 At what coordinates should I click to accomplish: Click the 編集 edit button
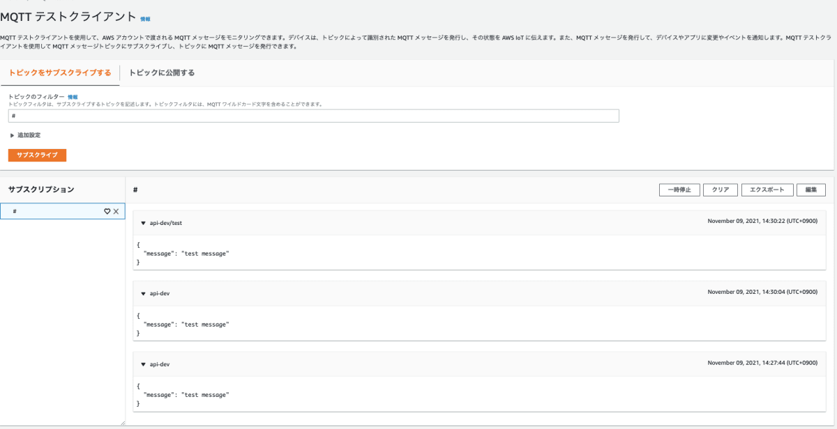click(x=811, y=190)
